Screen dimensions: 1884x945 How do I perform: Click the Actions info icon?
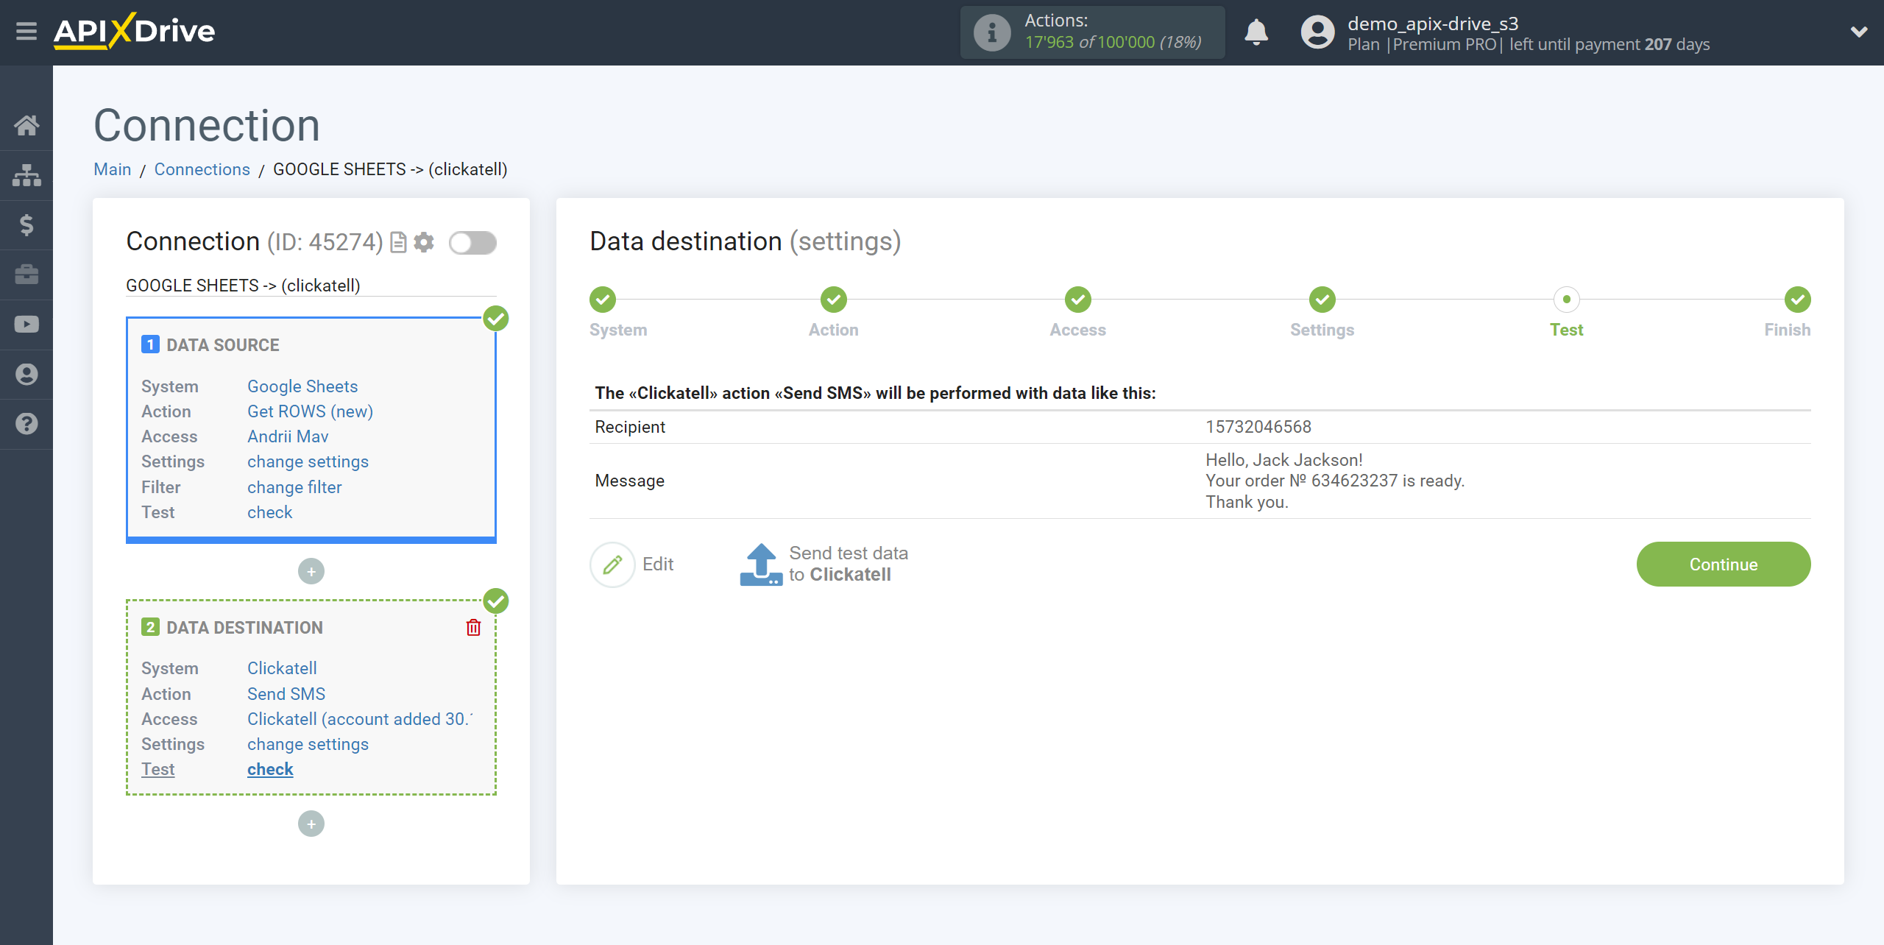tap(991, 32)
